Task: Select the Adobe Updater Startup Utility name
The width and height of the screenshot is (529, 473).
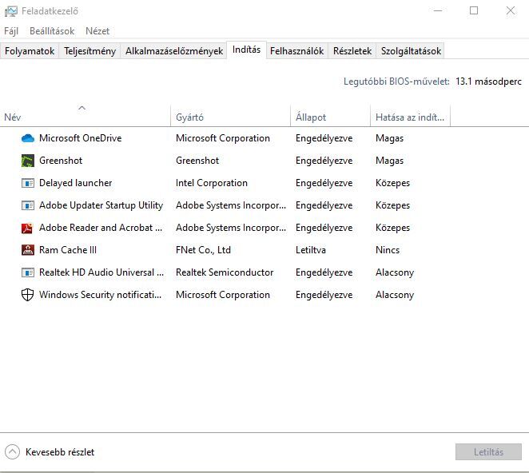Action: click(101, 205)
